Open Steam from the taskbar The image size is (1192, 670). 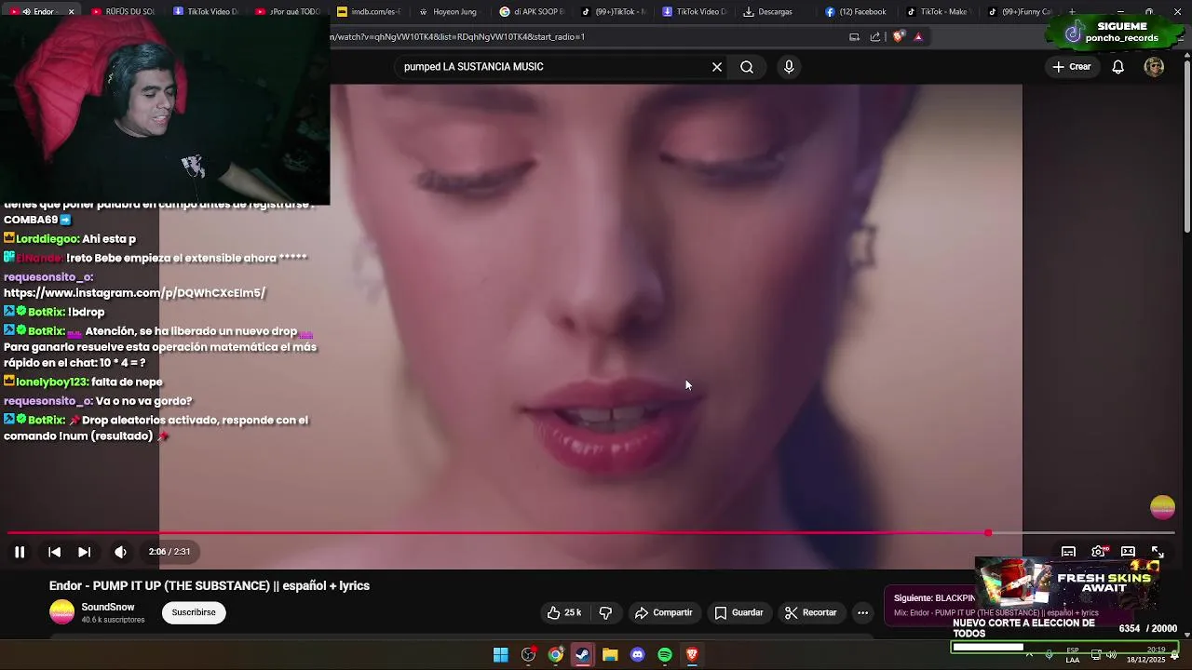[x=582, y=655]
